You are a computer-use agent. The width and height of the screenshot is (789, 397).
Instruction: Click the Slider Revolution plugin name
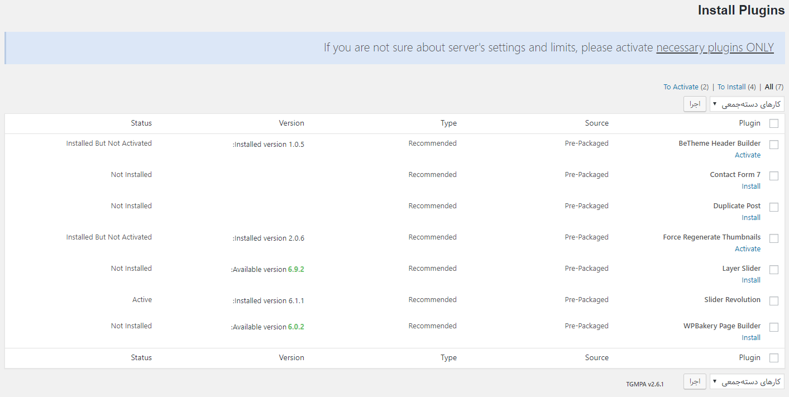tap(733, 300)
